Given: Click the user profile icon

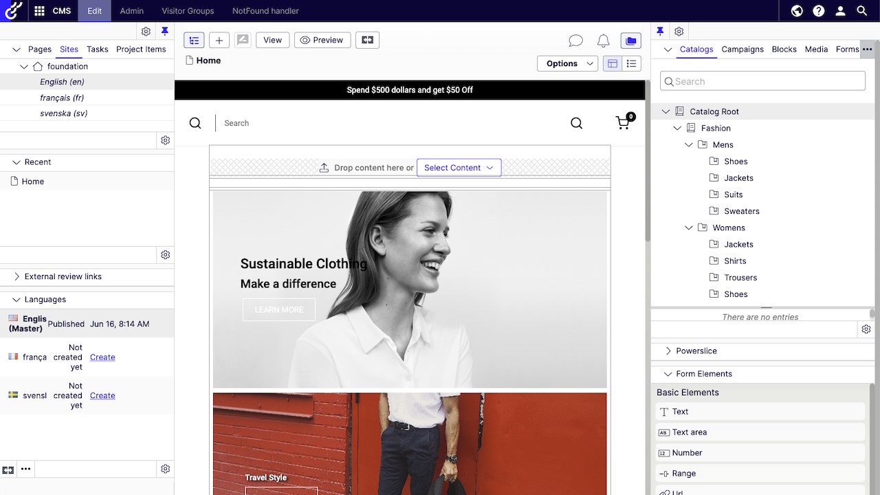Looking at the screenshot, I should pos(840,11).
